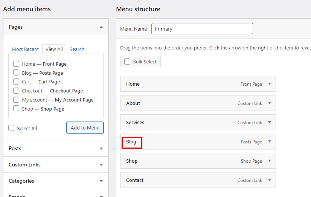
Task: Select the Shop — Shop Page checkbox
Action: [16, 109]
